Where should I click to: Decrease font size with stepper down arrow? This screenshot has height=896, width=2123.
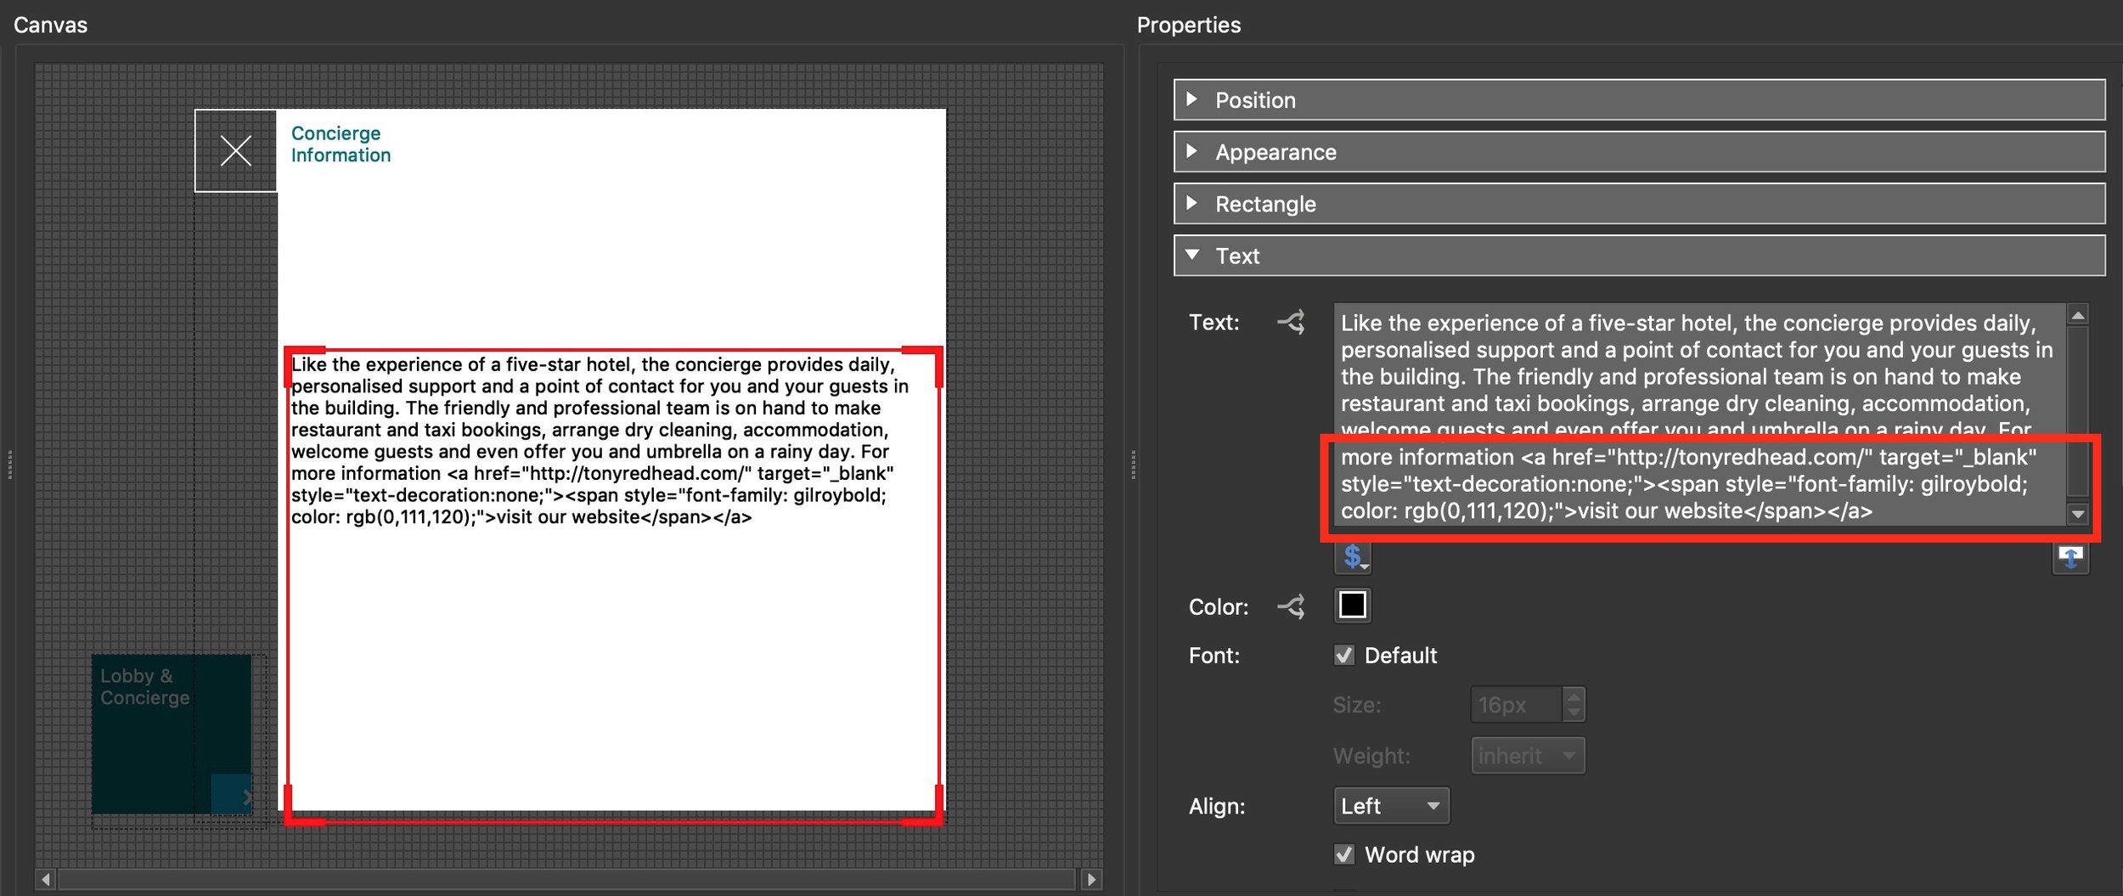1574,713
